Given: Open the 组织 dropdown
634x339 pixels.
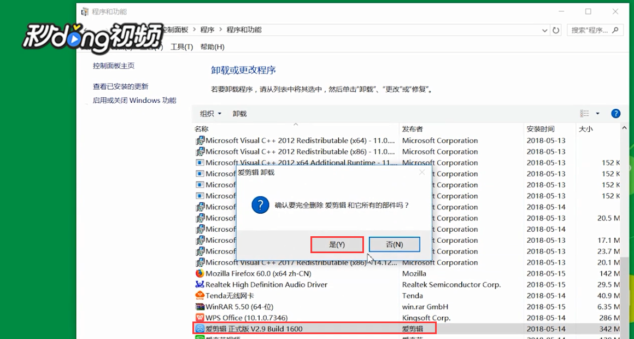Looking at the screenshot, I should point(210,114).
